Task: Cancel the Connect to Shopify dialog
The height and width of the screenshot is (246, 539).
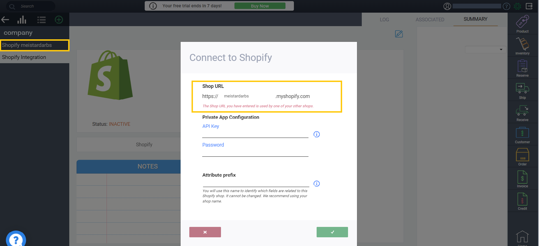Action: 205,232
